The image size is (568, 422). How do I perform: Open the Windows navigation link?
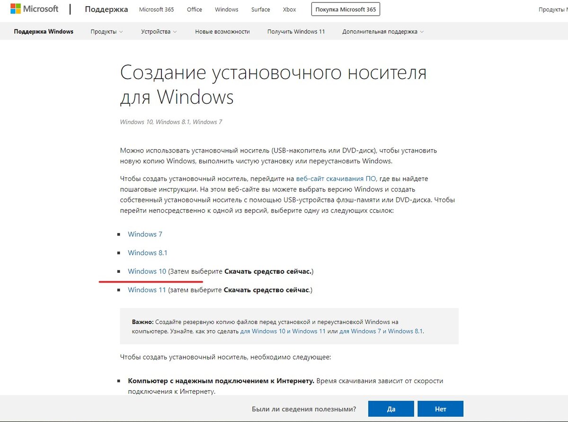227,9
